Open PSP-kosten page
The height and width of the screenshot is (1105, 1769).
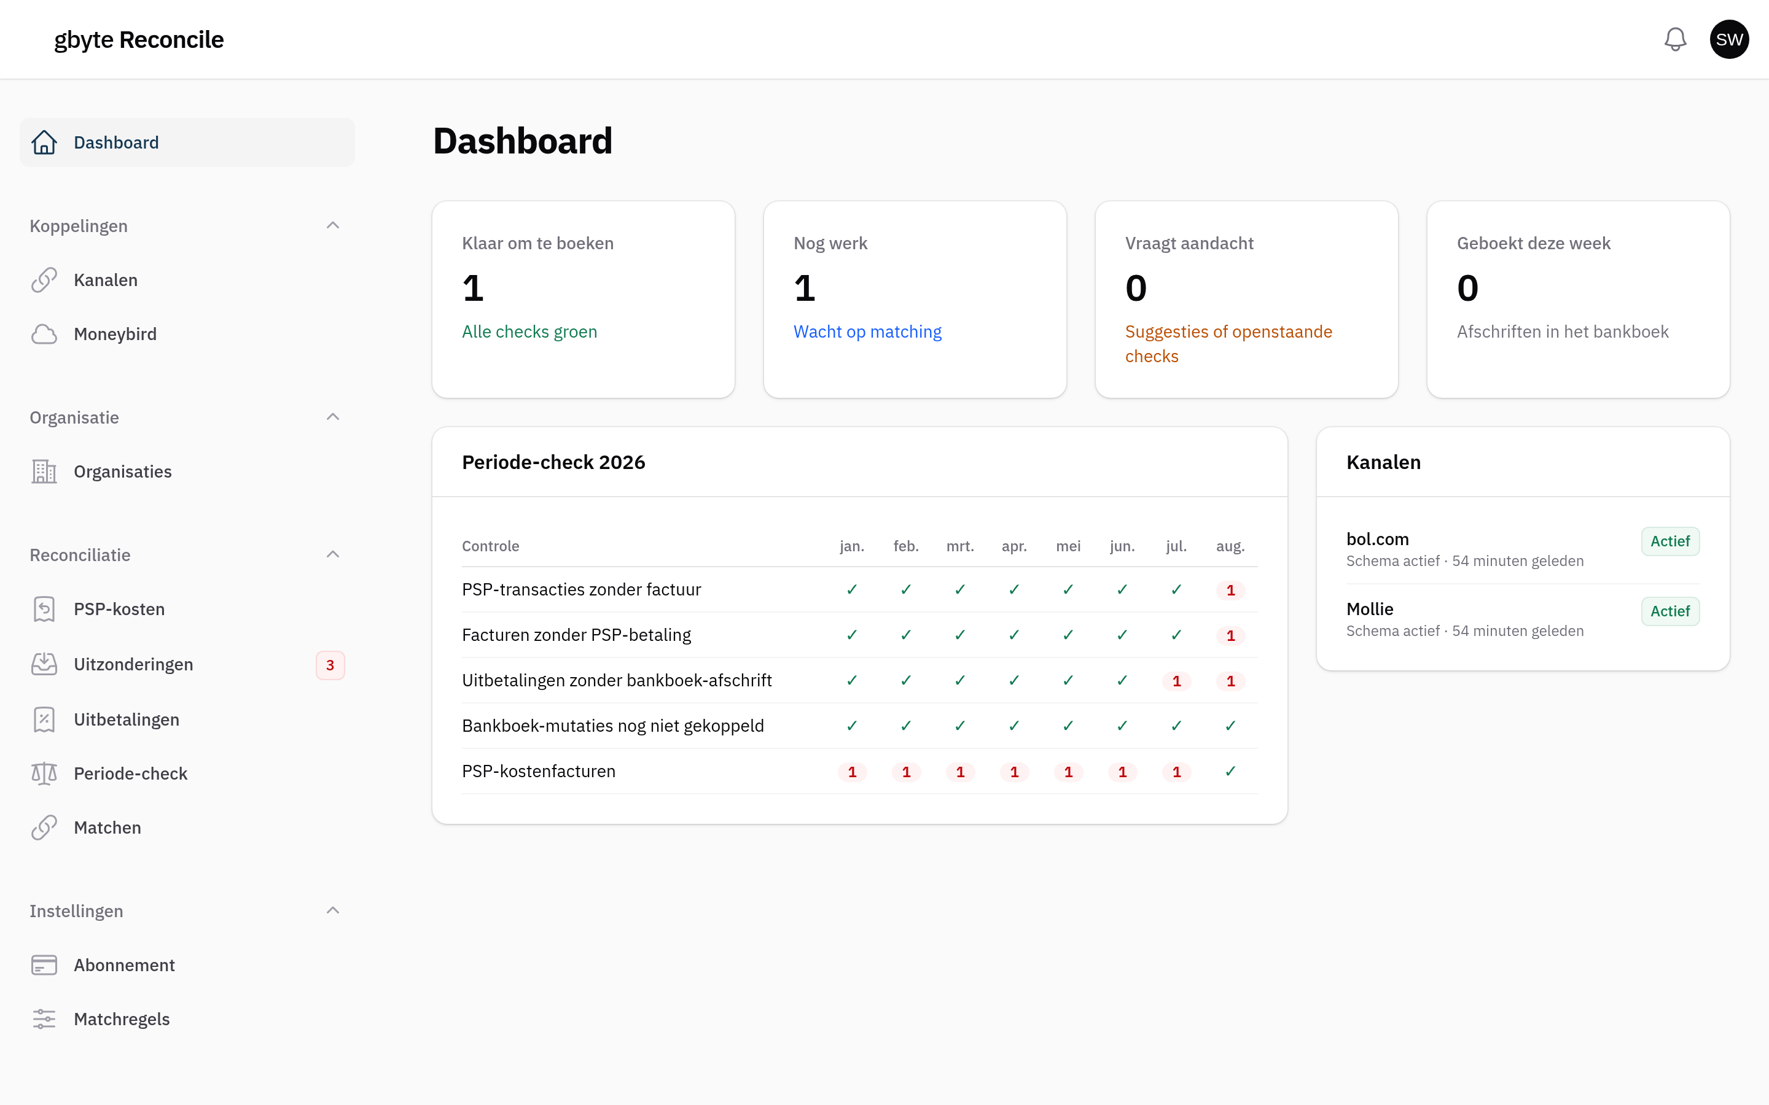coord(187,609)
